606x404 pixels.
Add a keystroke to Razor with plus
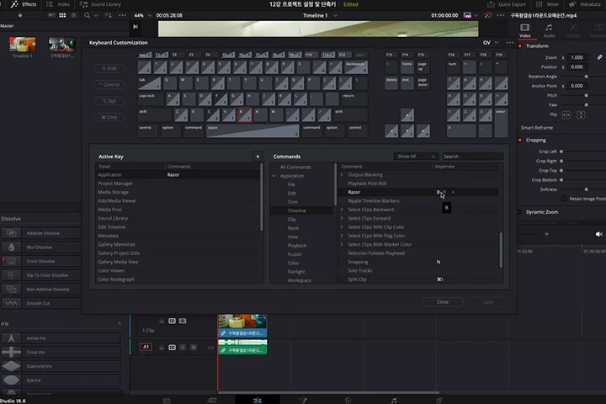coord(453,192)
